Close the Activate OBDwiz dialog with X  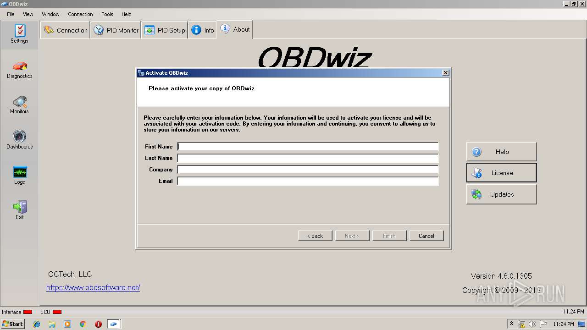pos(445,73)
